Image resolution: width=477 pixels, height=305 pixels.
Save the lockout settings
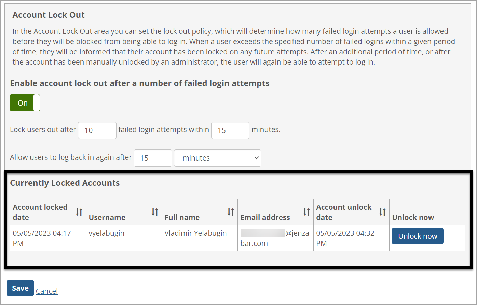(x=20, y=288)
